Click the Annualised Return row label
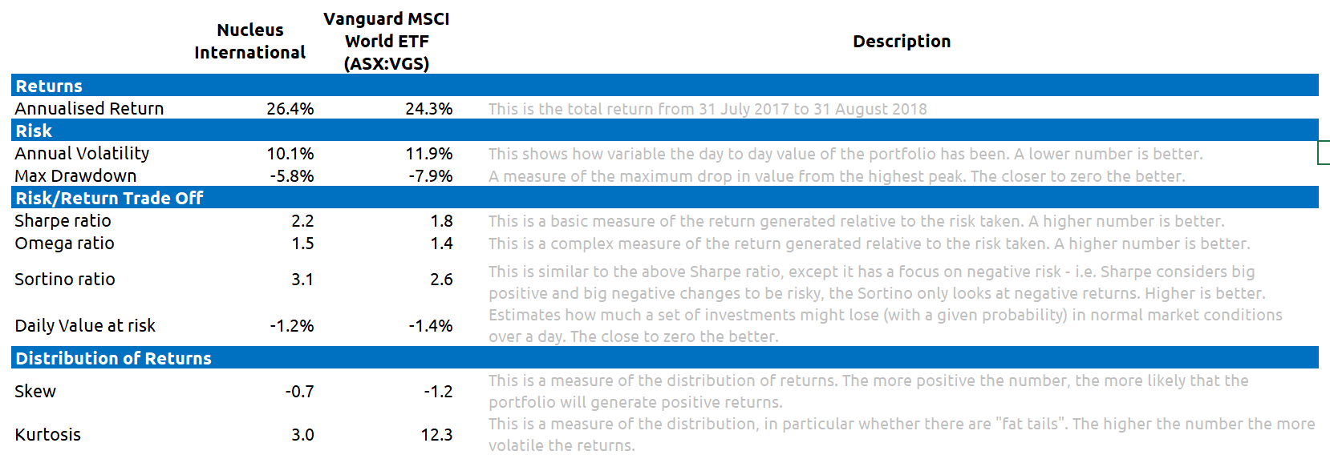1330x459 pixels. 89,108
